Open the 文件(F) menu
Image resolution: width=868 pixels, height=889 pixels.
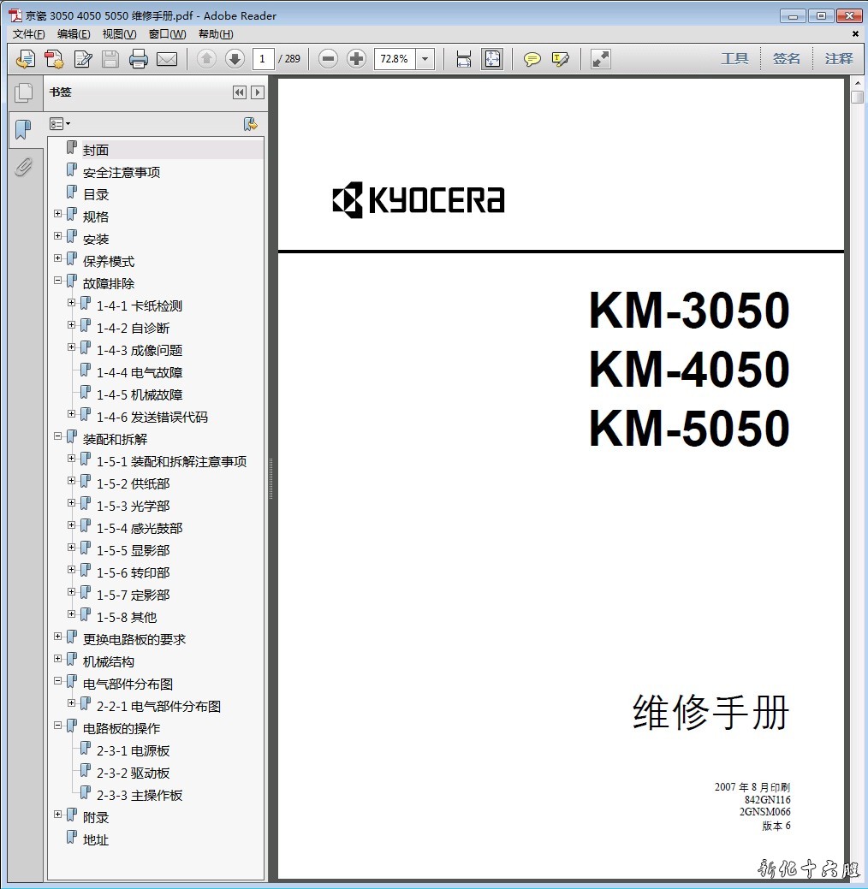(x=28, y=34)
